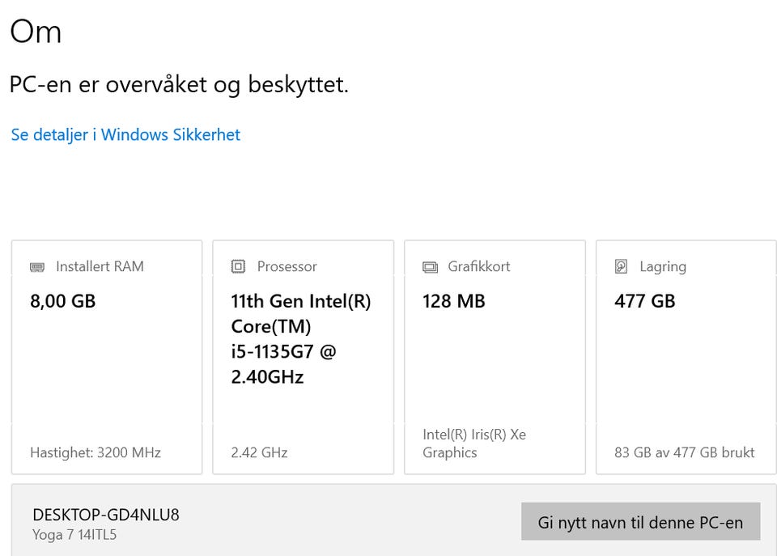Click the DESKTOP-GD4NLU8 device name
The width and height of the screenshot is (777, 556).
106,515
